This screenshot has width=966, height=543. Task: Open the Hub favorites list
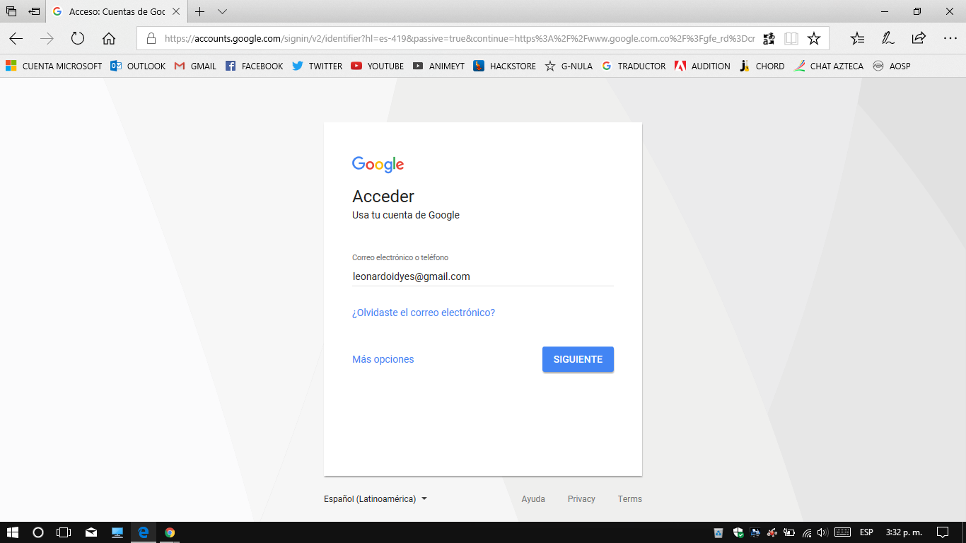coord(857,39)
